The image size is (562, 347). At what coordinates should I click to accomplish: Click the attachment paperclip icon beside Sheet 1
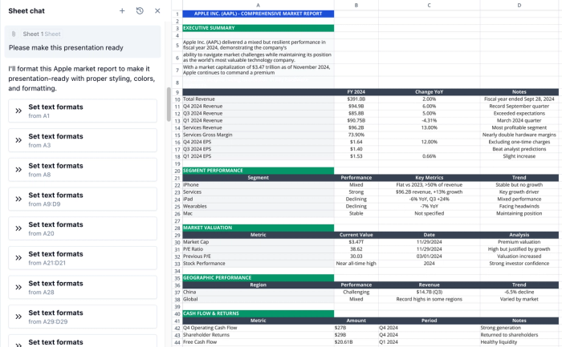click(x=14, y=34)
